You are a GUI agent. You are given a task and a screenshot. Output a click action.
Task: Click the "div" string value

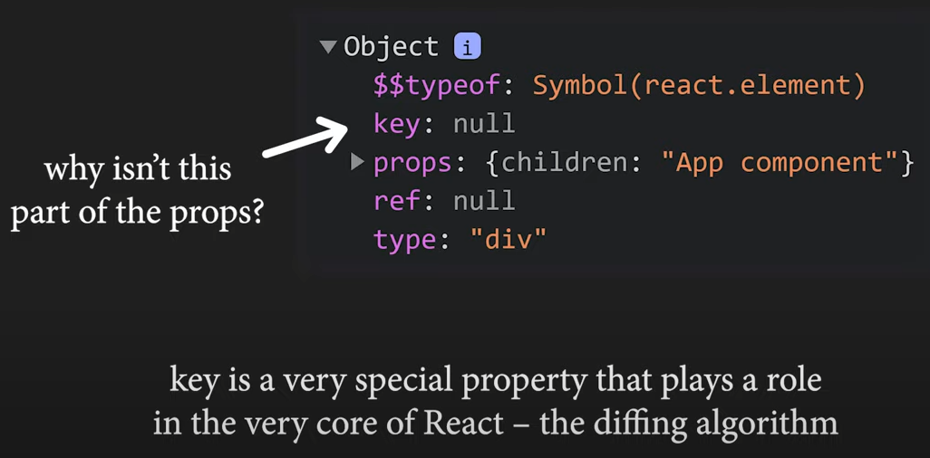(x=507, y=241)
